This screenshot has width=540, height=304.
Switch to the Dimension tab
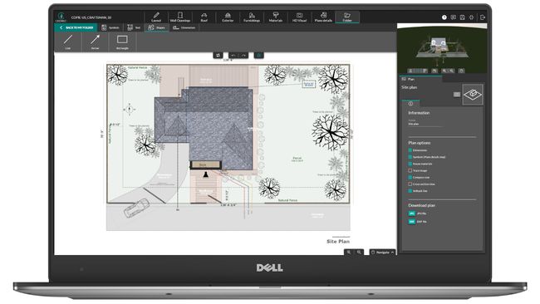click(x=184, y=27)
